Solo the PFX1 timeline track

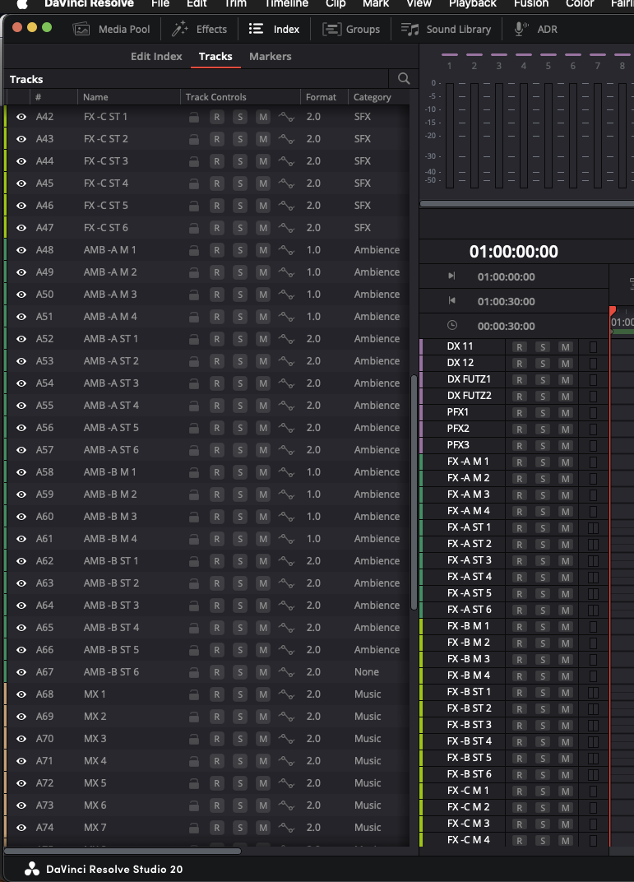click(x=543, y=413)
